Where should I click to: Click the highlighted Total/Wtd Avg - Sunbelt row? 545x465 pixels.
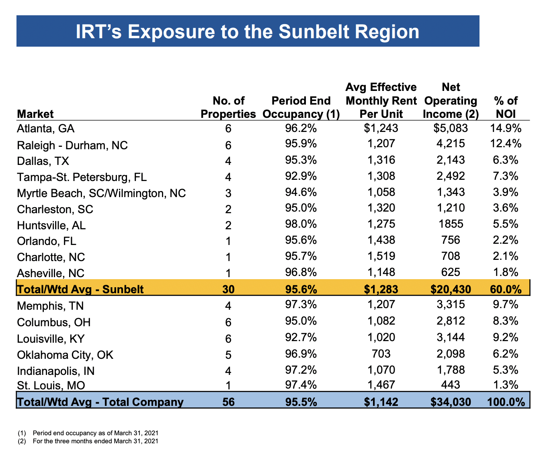[x=161, y=289]
